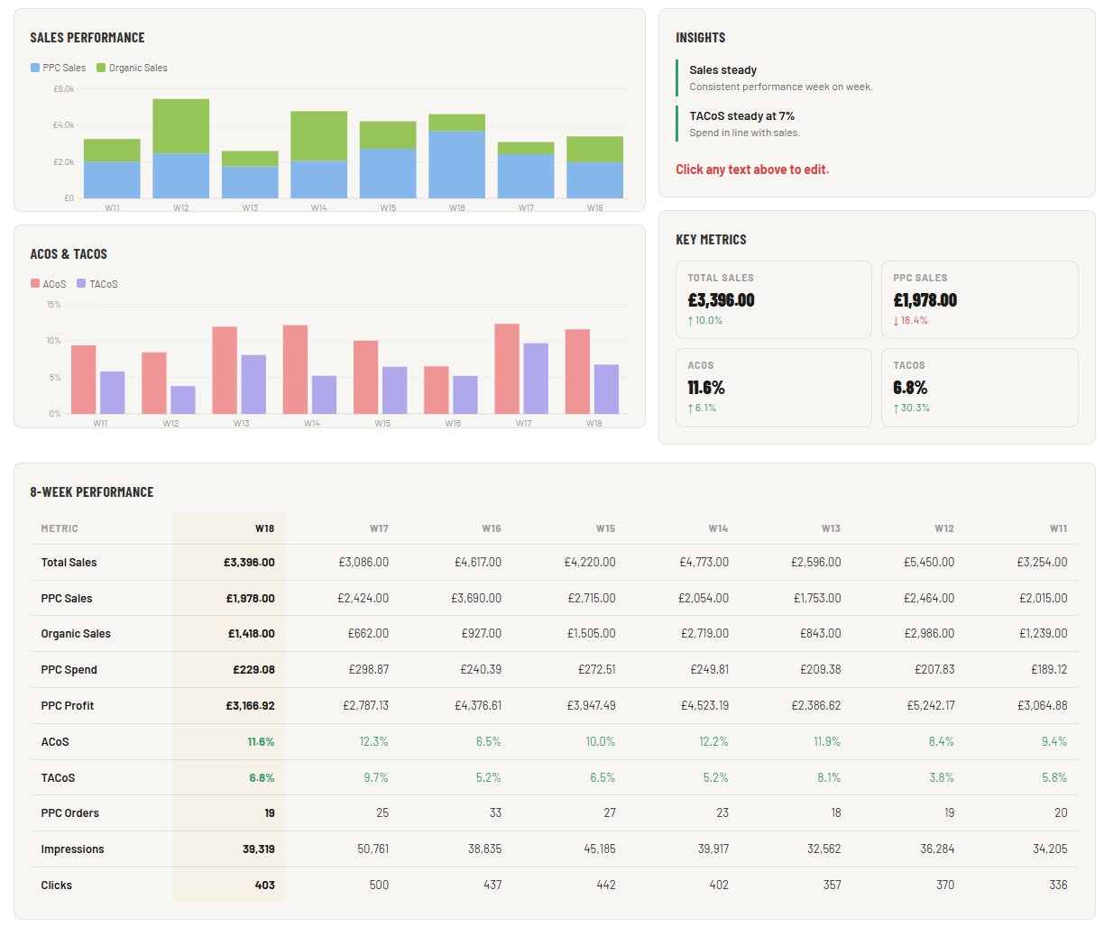This screenshot has height=927, width=1104.
Task: Select the TACoS 6.8% metric card
Action: pyautogui.click(x=980, y=388)
